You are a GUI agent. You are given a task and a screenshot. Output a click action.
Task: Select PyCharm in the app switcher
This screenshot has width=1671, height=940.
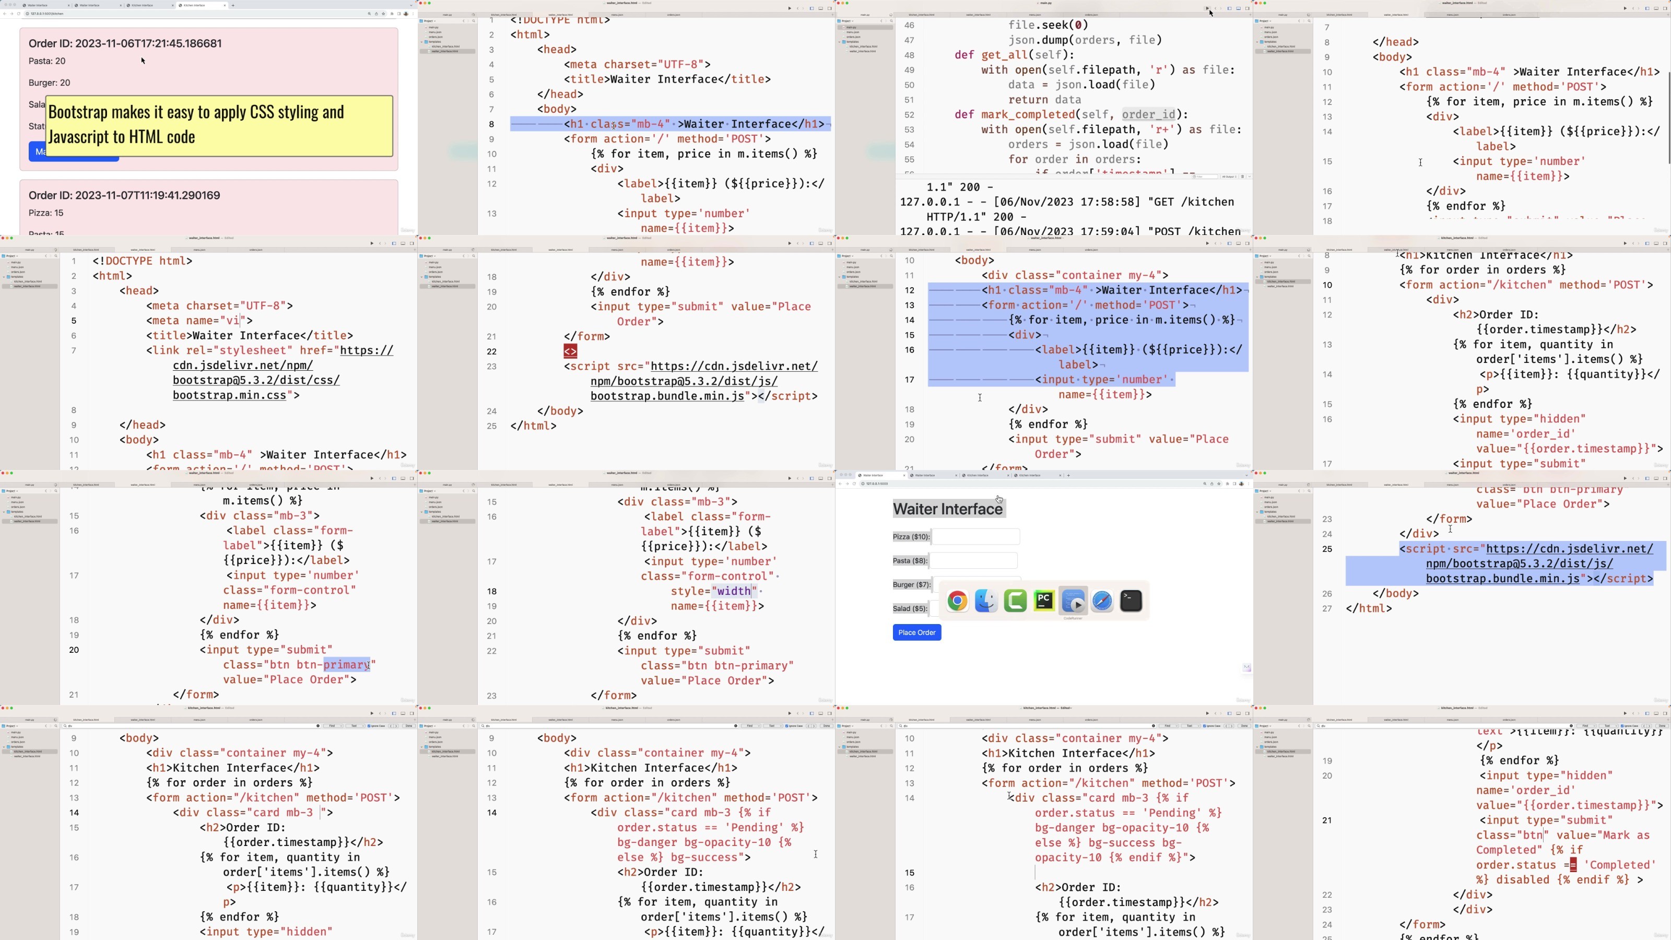point(1044,601)
